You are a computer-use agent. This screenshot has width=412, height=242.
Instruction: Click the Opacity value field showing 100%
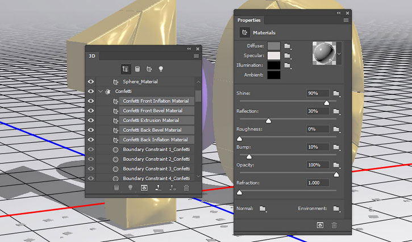click(318, 165)
